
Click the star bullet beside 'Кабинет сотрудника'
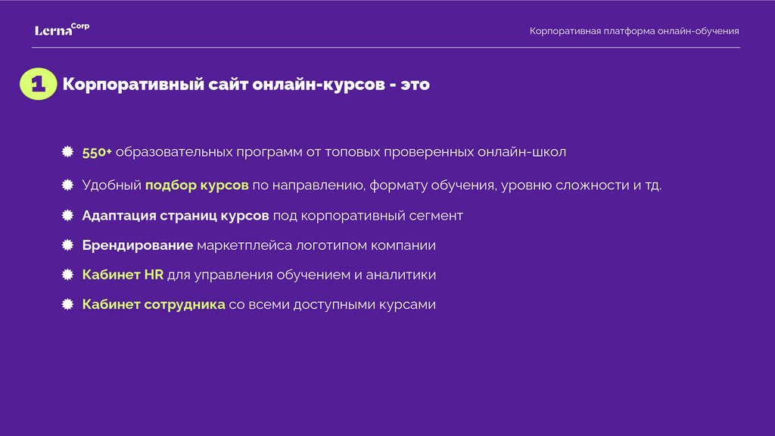[x=67, y=304]
